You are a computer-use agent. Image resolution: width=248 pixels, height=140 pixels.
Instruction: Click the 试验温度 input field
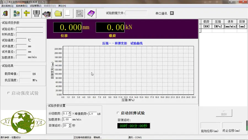[x=21, y=40]
